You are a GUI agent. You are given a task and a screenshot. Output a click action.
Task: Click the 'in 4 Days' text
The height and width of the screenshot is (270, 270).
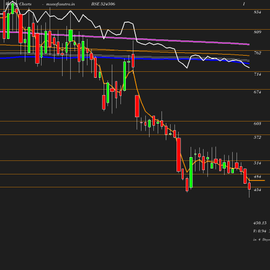tap(261, 240)
